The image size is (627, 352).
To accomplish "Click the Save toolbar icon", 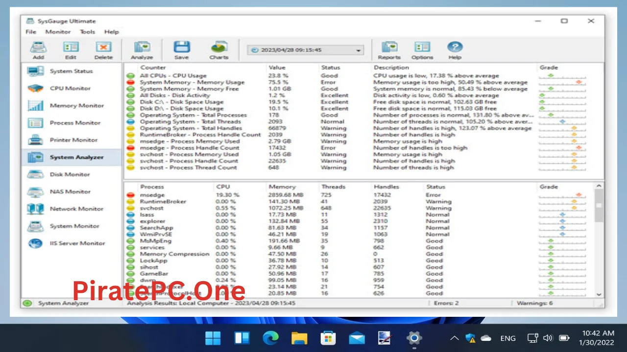I will (181, 50).
